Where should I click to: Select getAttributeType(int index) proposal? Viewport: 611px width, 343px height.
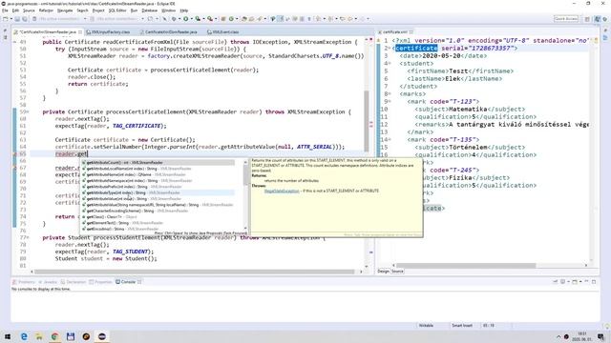point(158,192)
